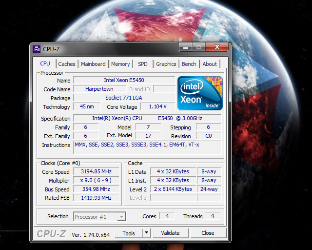This screenshot has width=312, height=250.
Task: Open the About tab
Action: coord(210,64)
